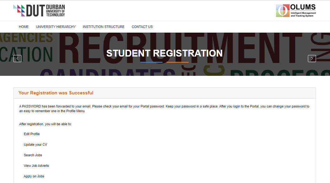The image size is (330, 183).
Task: Select the Update your CV item
Action: pos(35,145)
